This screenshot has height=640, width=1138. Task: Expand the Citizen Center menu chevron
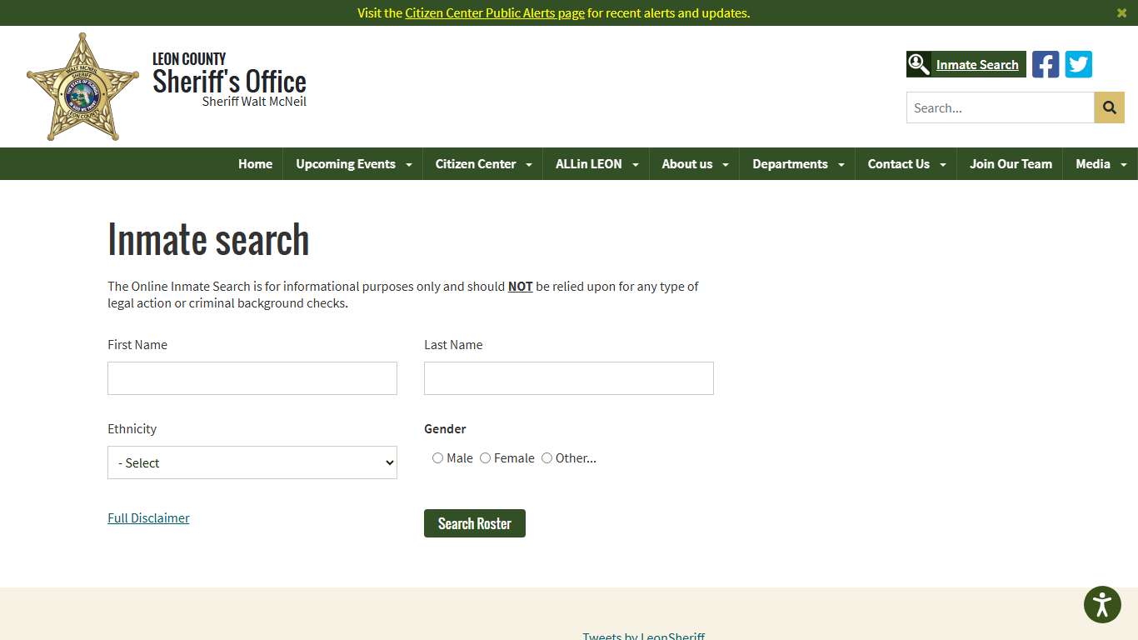click(x=528, y=164)
